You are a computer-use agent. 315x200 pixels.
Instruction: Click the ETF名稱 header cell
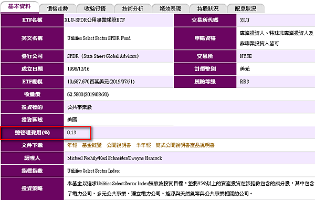click(33, 20)
